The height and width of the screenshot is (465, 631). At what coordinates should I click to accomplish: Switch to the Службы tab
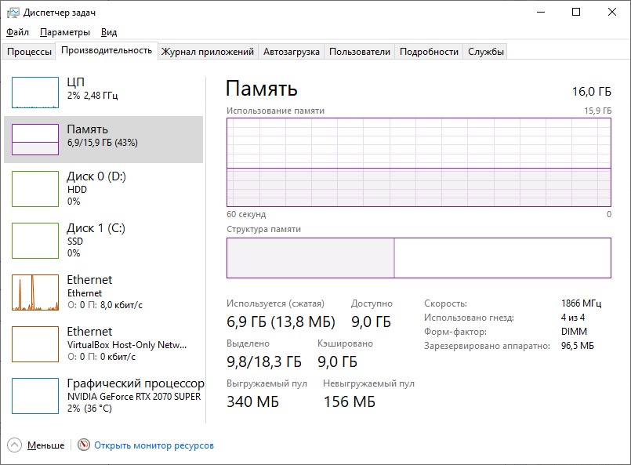point(486,52)
